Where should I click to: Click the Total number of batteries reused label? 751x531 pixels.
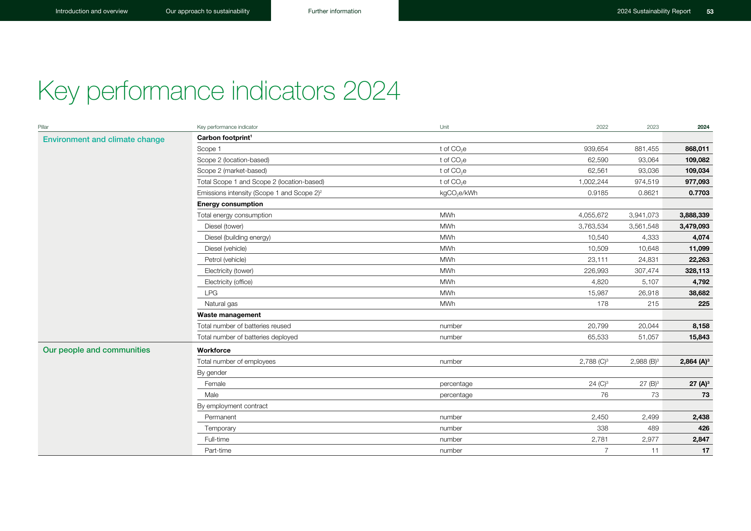244,326
